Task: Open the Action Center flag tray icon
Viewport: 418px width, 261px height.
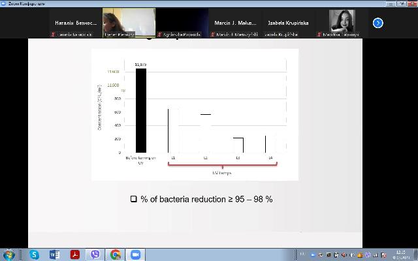Action: 383,255
